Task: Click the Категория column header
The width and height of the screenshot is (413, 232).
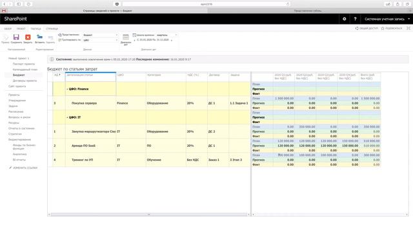Action: tap(166, 77)
